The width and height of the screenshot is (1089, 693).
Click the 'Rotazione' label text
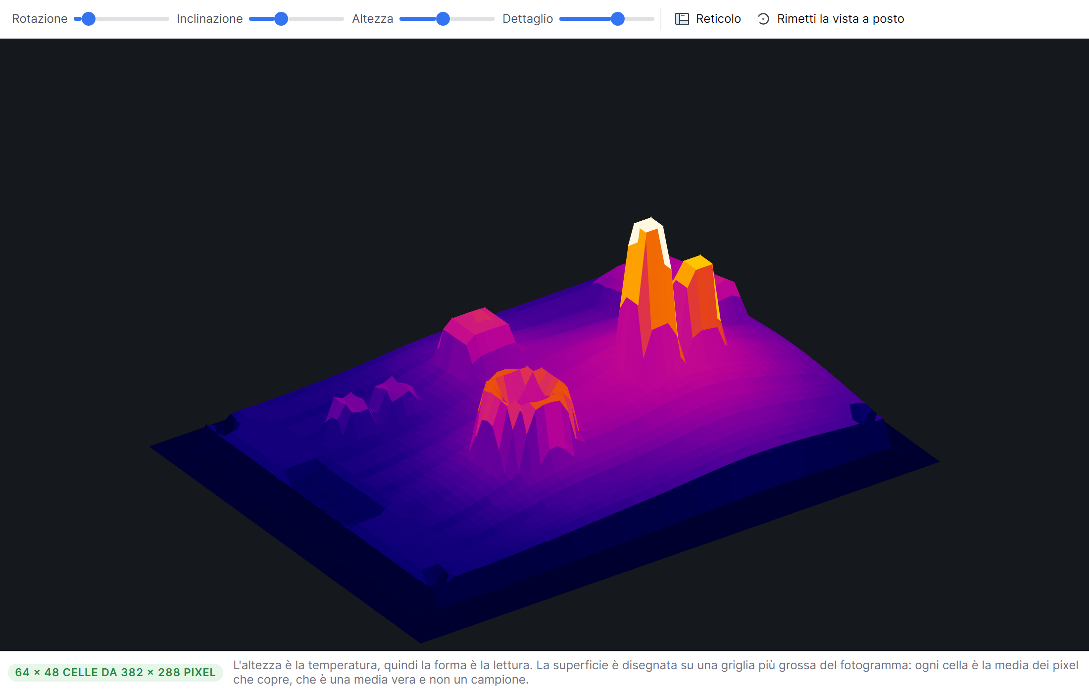click(x=40, y=19)
